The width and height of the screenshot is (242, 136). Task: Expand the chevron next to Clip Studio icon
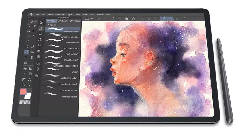coord(92,19)
